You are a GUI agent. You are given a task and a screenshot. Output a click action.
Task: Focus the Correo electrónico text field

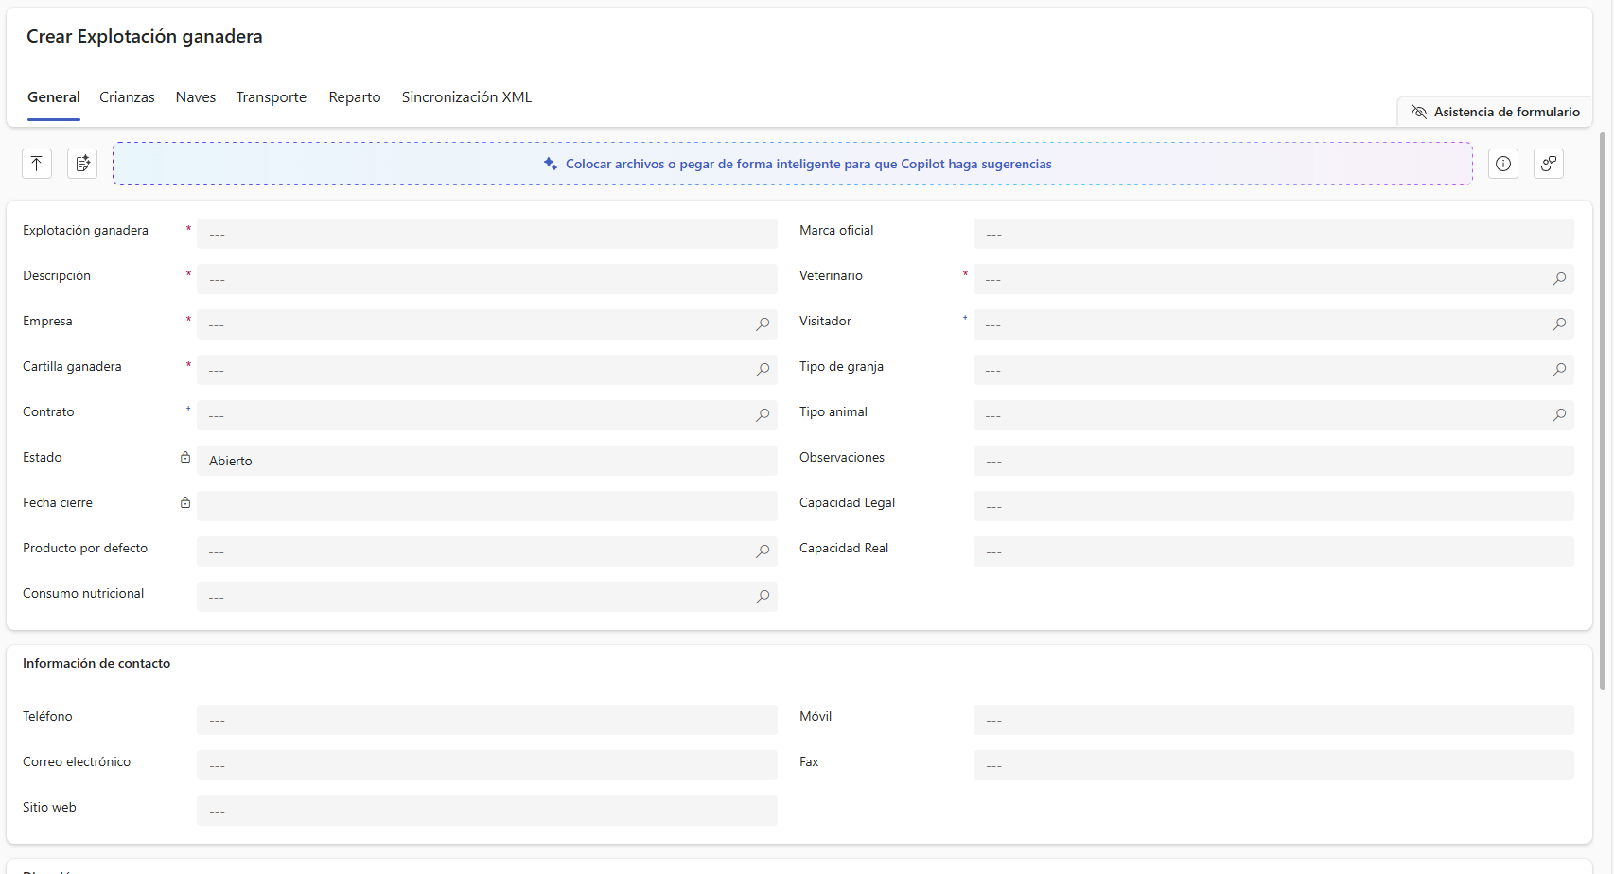pos(486,765)
